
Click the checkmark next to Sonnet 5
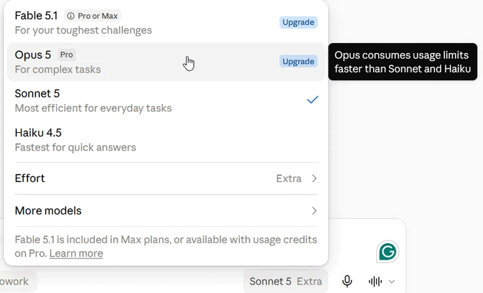[x=312, y=99]
